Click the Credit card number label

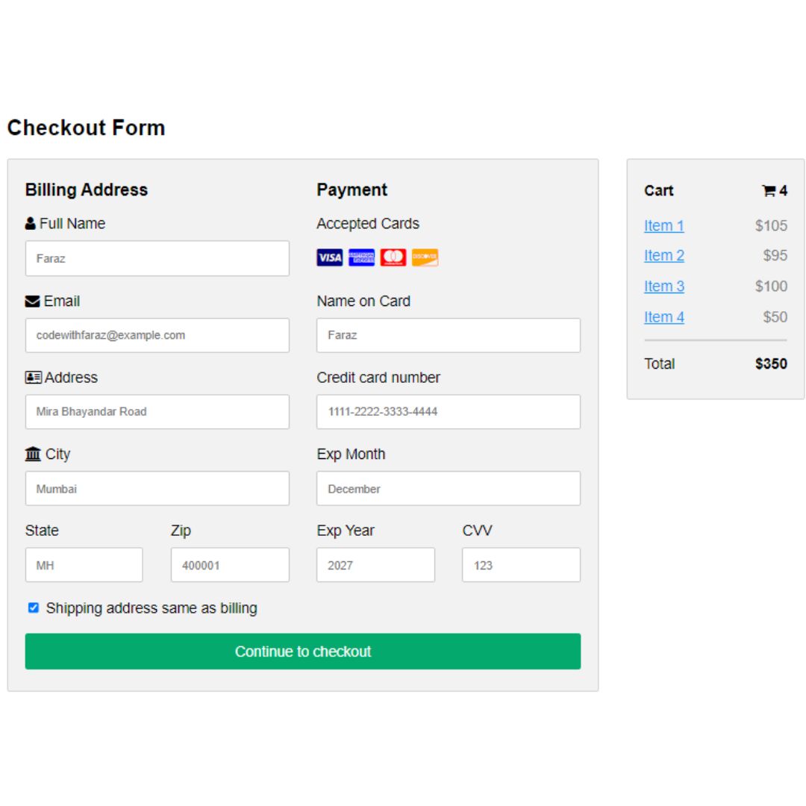click(x=378, y=378)
